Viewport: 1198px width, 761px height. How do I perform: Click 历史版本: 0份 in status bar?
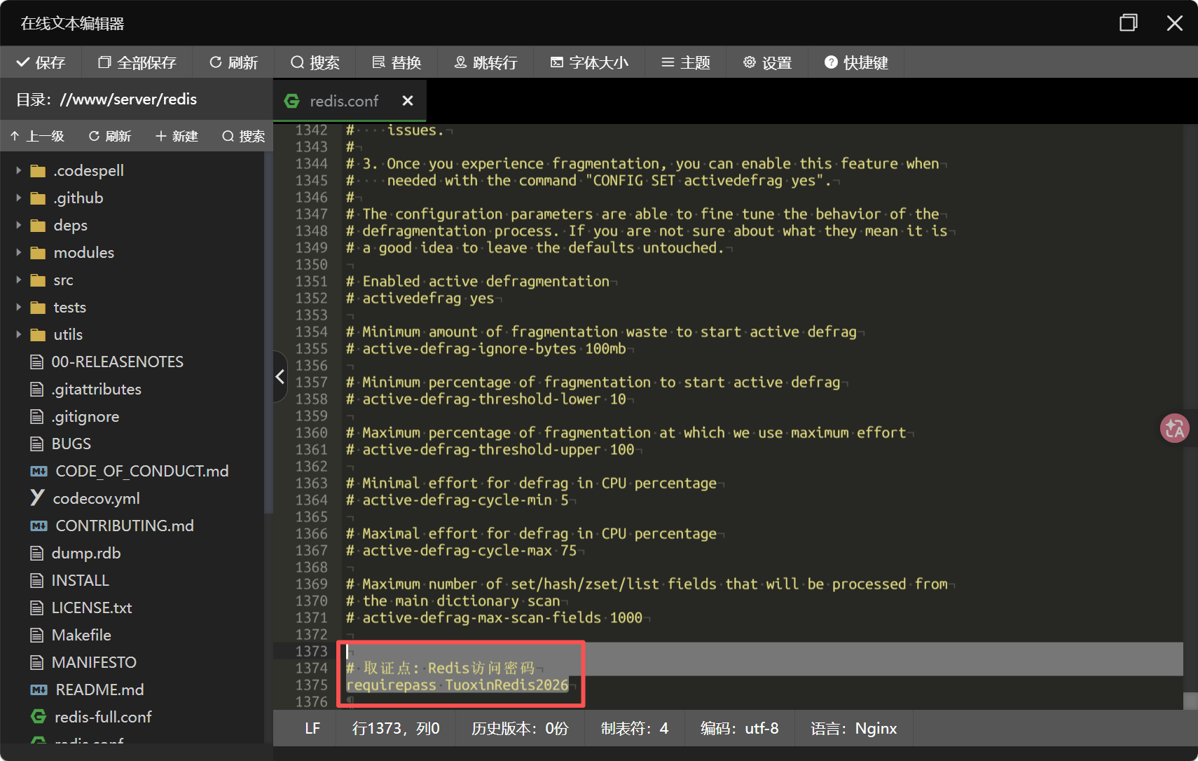point(520,729)
